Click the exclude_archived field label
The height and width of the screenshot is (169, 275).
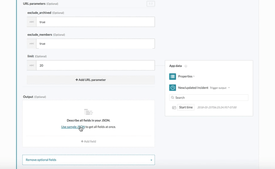coord(39,13)
